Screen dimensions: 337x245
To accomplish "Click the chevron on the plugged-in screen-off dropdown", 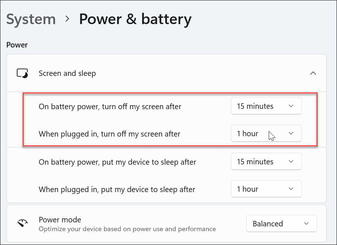I will point(291,133).
